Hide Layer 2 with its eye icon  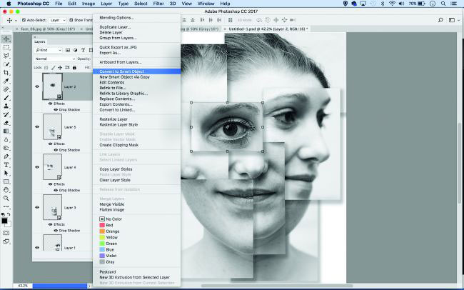point(37,86)
